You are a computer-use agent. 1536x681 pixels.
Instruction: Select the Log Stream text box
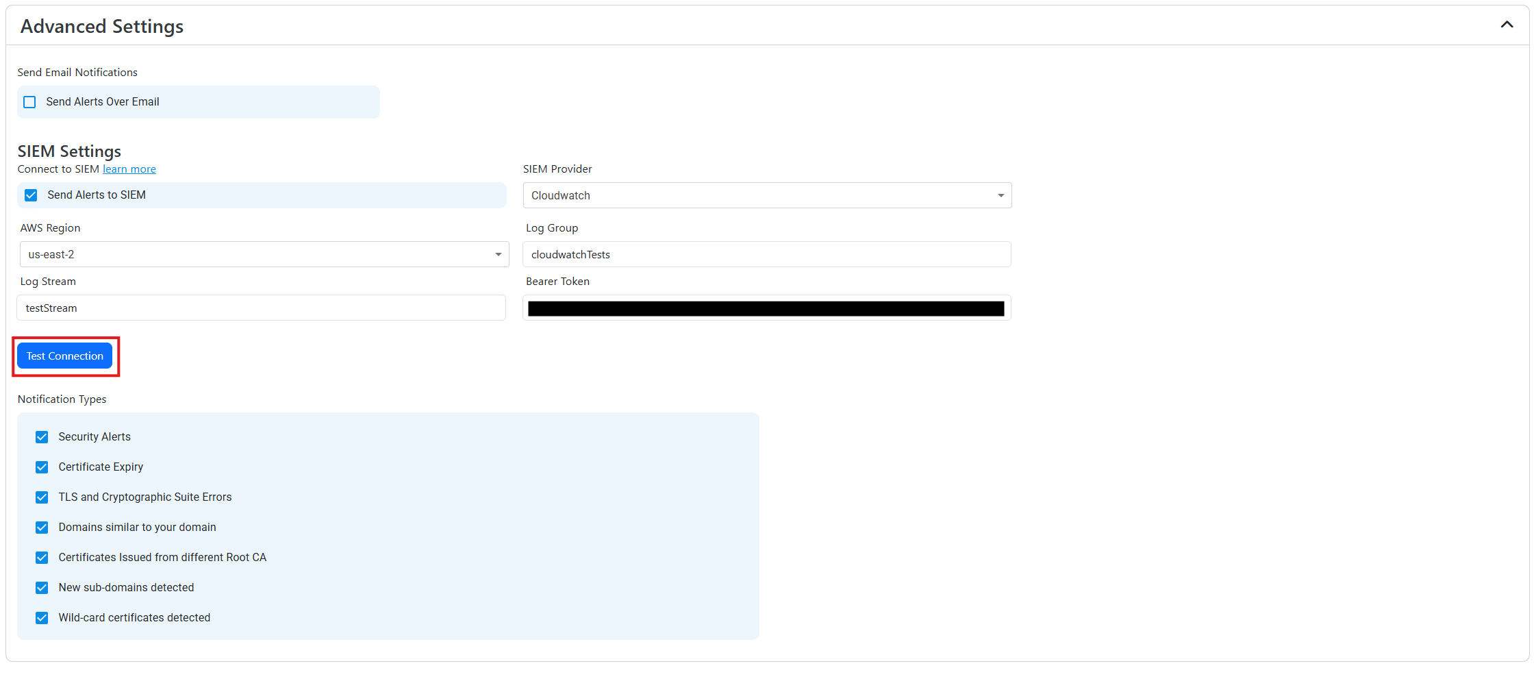(261, 308)
